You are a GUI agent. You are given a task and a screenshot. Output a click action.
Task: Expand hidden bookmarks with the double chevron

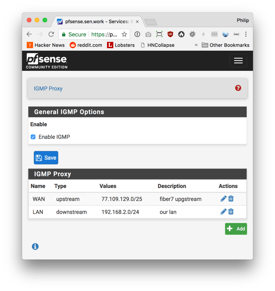tap(196, 45)
